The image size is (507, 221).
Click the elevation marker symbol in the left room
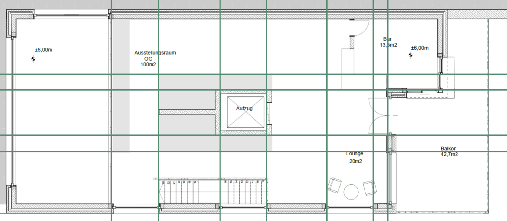(x=34, y=59)
